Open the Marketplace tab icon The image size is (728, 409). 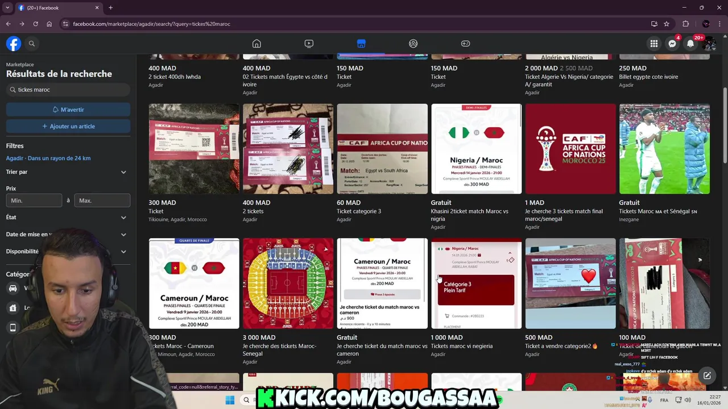[x=361, y=44]
